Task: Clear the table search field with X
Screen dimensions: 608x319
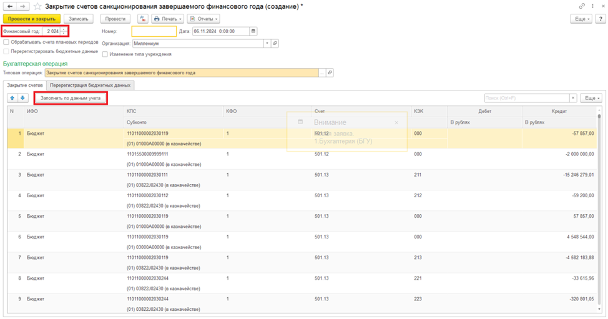Action: [573, 98]
